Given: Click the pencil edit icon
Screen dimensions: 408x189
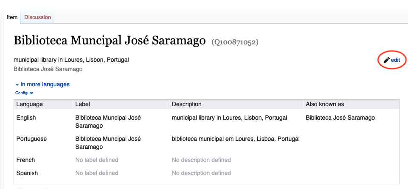Looking at the screenshot, I should 387,60.
